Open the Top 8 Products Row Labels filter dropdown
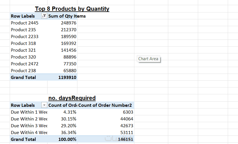238x144 pixels. 44,16
